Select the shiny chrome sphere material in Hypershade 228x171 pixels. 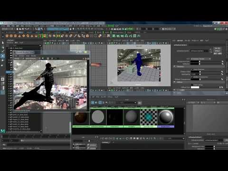[x=166, y=117]
